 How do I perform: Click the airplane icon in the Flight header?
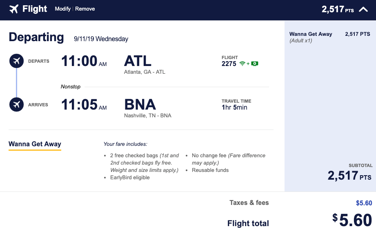(x=14, y=9)
